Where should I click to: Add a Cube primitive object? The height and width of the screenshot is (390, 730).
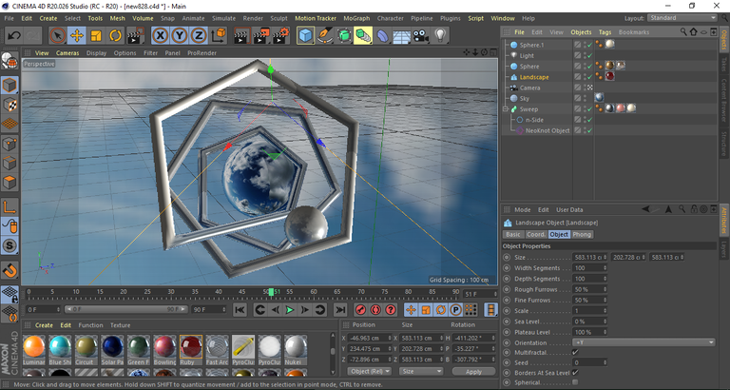point(305,35)
